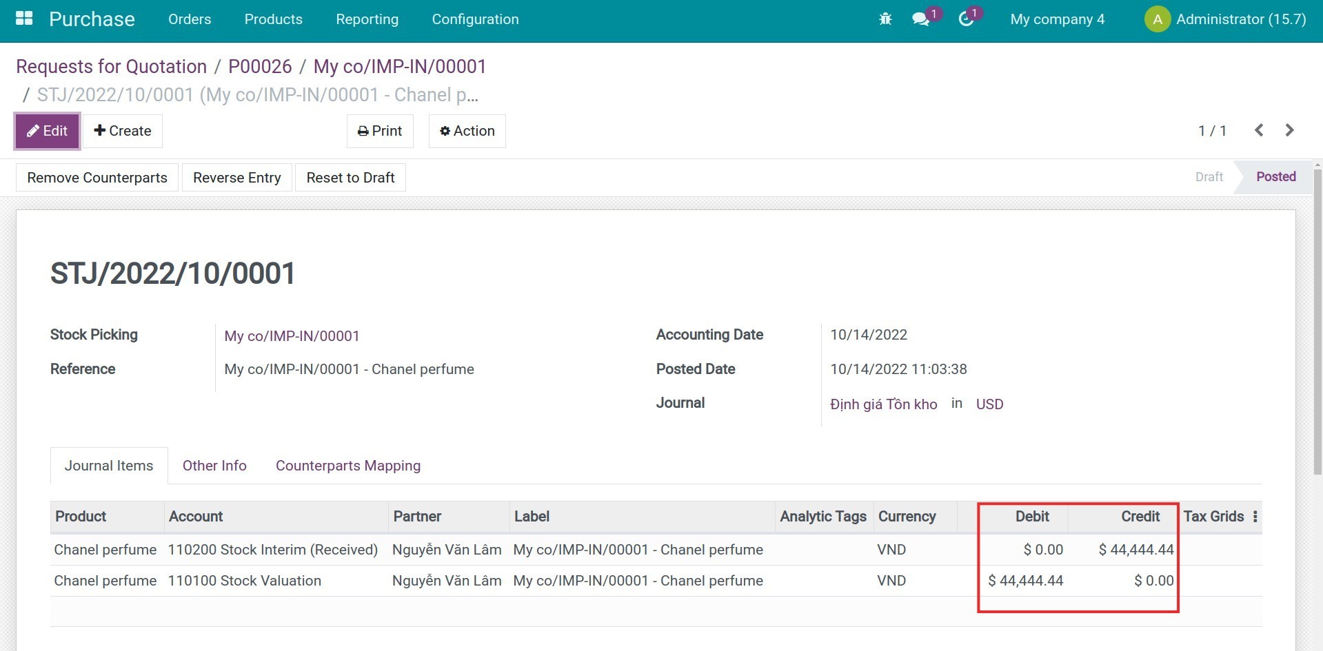Open the activities clock icon

(x=964, y=20)
